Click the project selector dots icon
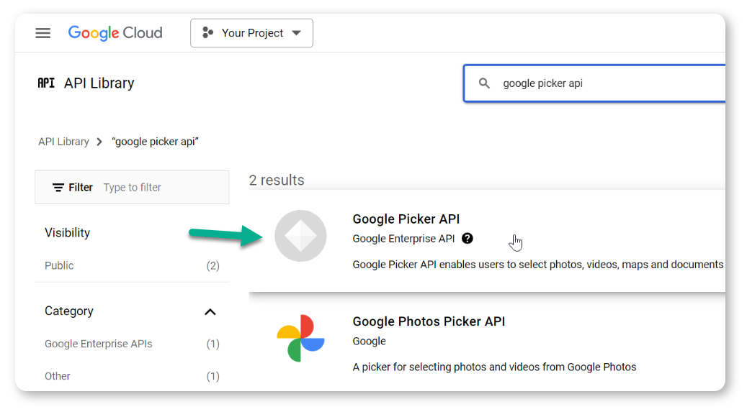 (207, 33)
